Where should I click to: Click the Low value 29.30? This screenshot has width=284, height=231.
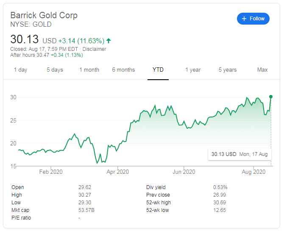click(85, 202)
